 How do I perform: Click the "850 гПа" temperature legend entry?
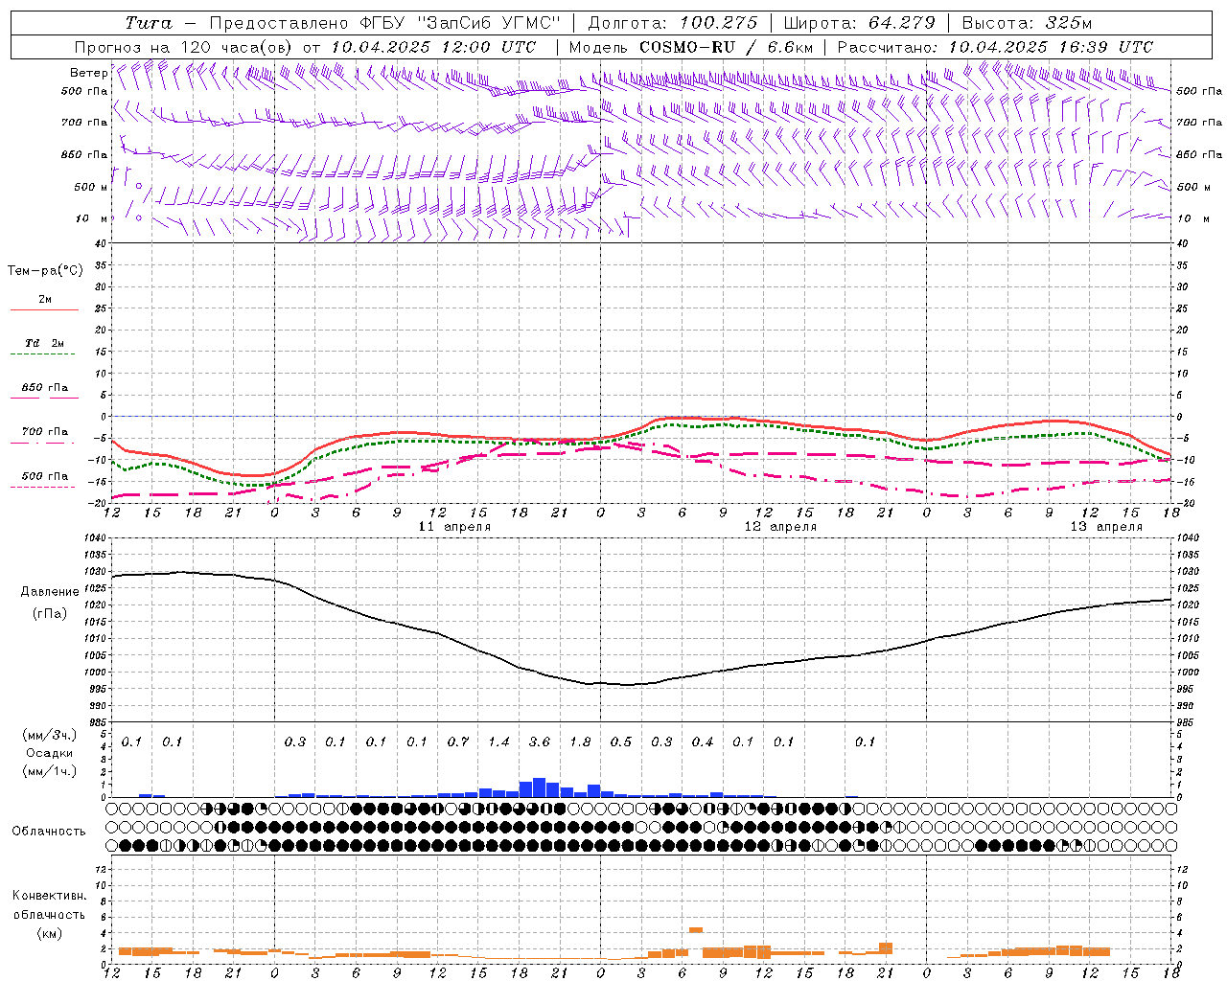point(45,388)
